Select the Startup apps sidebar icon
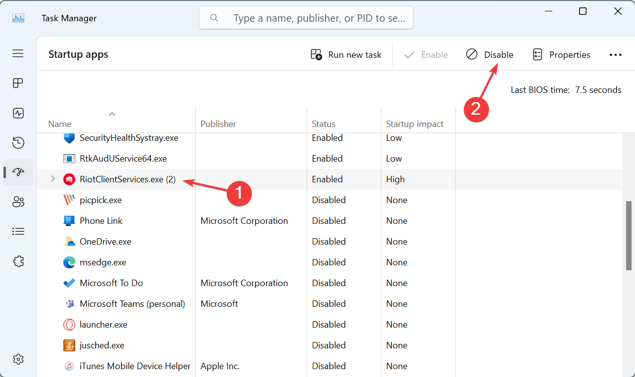 pyautogui.click(x=18, y=172)
